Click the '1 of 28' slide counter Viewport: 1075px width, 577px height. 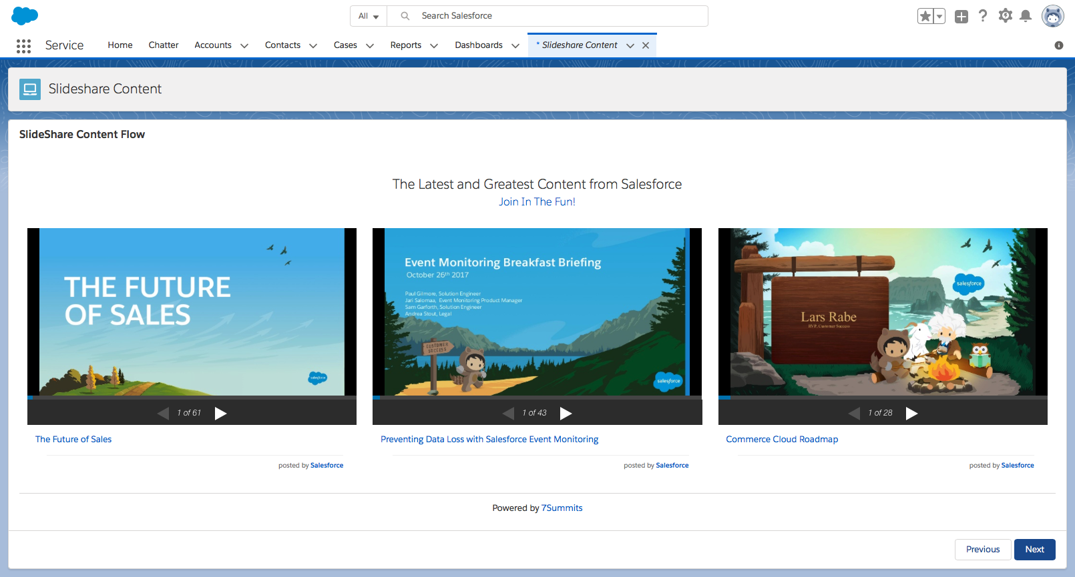pyautogui.click(x=880, y=413)
